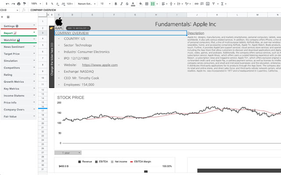
Task: Click the Insert chart icon
Action: [x=208, y=4]
